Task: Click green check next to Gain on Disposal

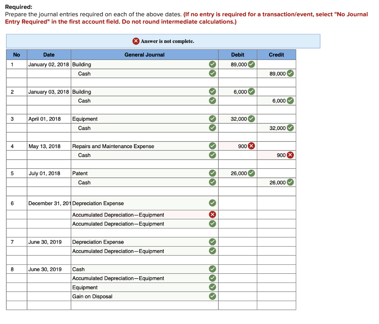Action: (x=212, y=296)
